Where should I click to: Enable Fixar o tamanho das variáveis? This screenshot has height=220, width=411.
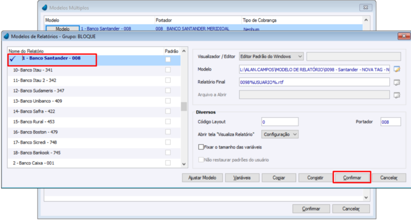(201, 147)
